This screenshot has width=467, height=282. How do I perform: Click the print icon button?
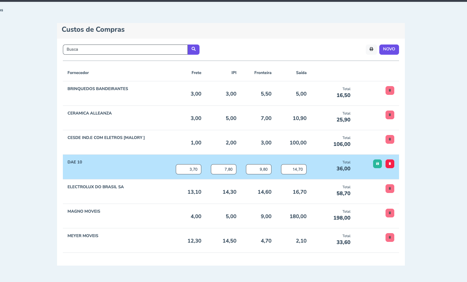(371, 49)
